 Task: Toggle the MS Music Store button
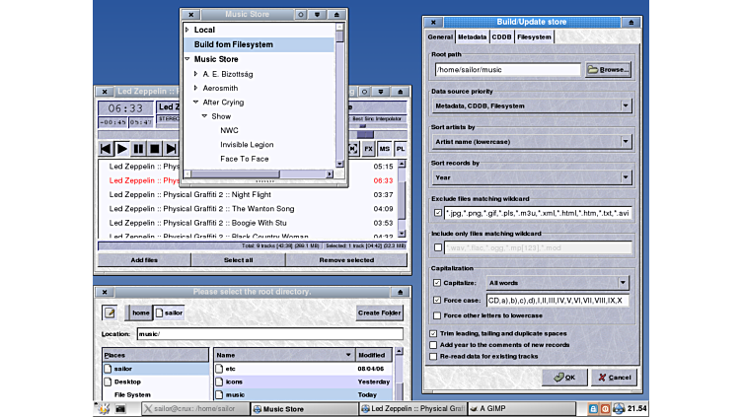coord(384,149)
